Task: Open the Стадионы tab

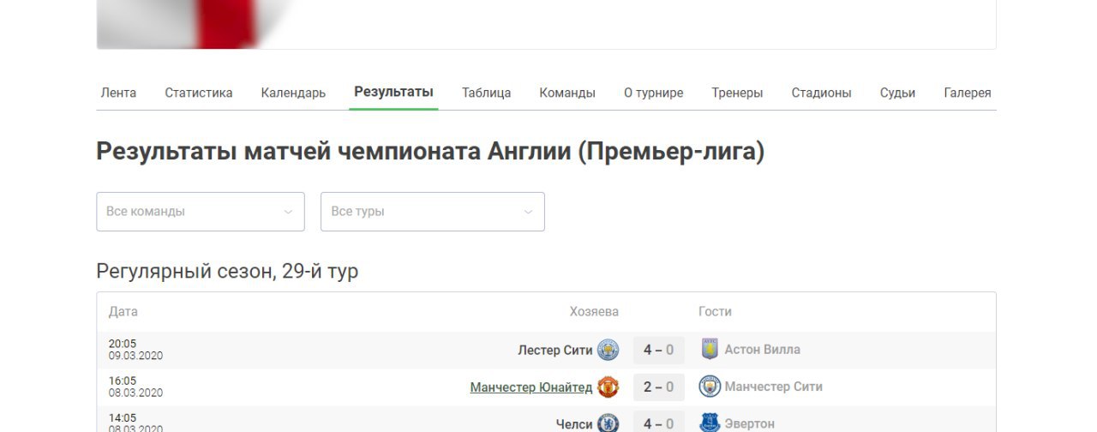Action: pos(821,93)
